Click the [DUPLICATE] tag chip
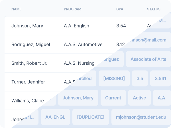The width and height of the screenshot is (171, 128). click(91, 117)
